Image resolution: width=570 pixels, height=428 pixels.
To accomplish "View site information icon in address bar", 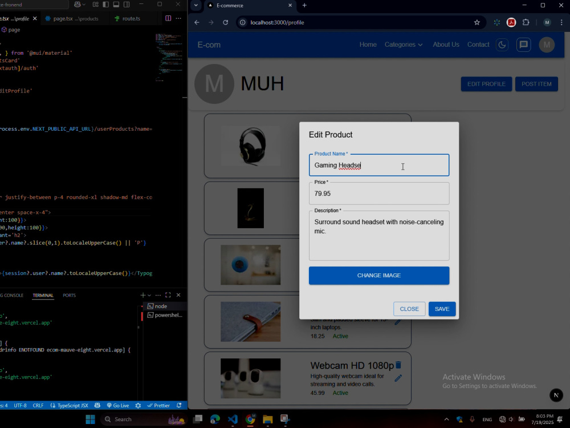I will 242,23.
